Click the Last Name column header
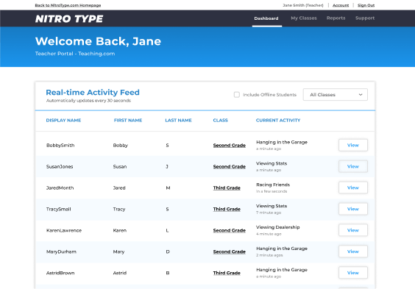415x289 pixels. pyautogui.click(x=178, y=121)
